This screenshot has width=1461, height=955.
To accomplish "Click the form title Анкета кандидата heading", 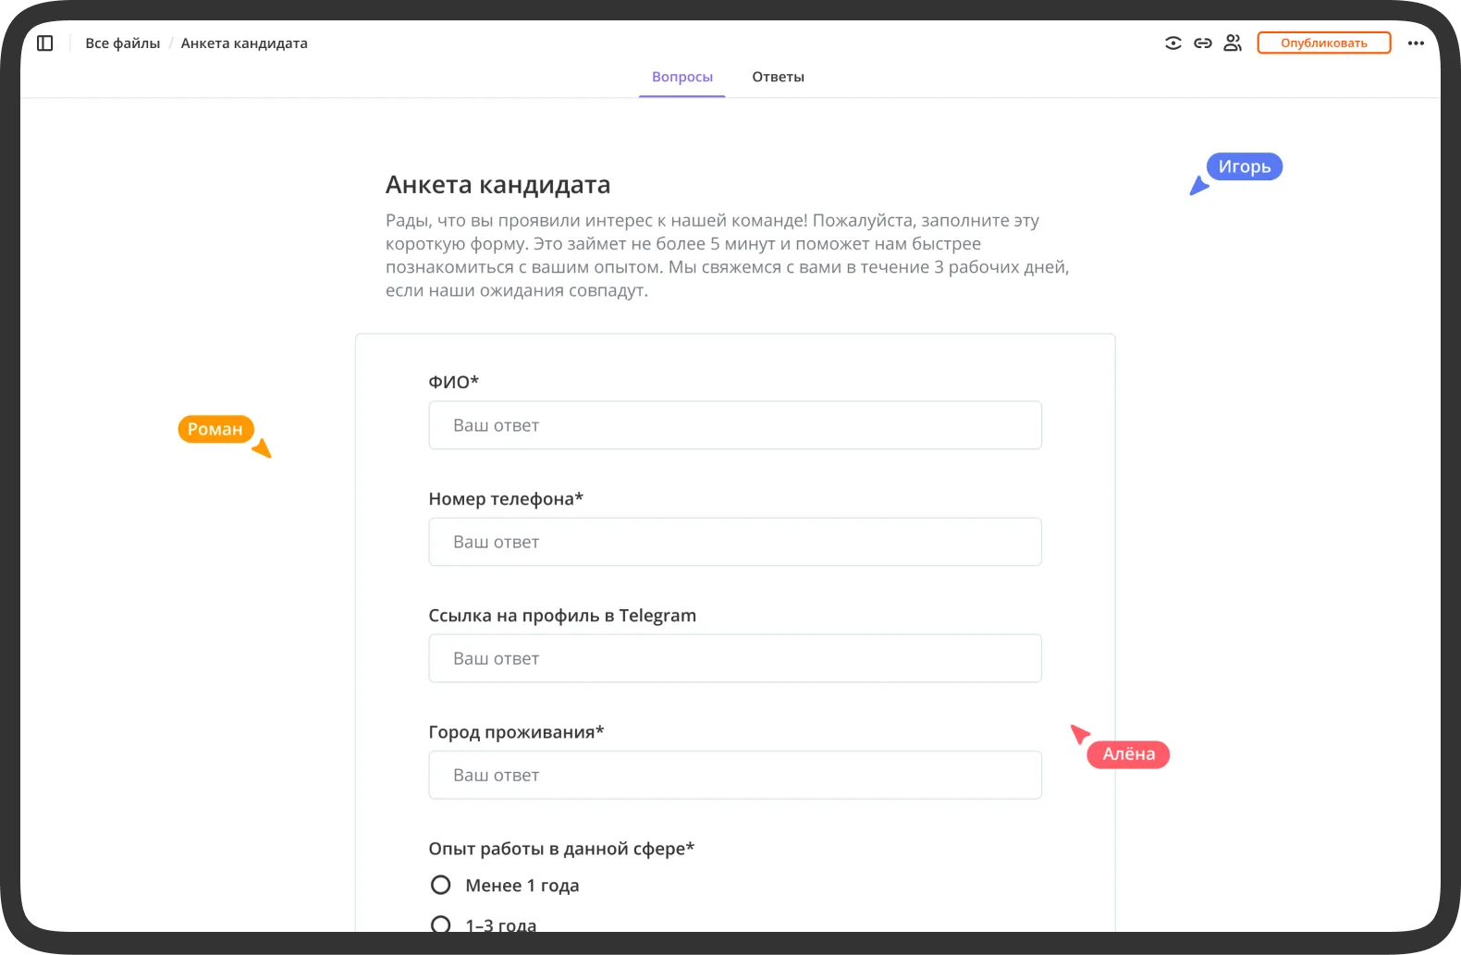I will [x=497, y=185].
